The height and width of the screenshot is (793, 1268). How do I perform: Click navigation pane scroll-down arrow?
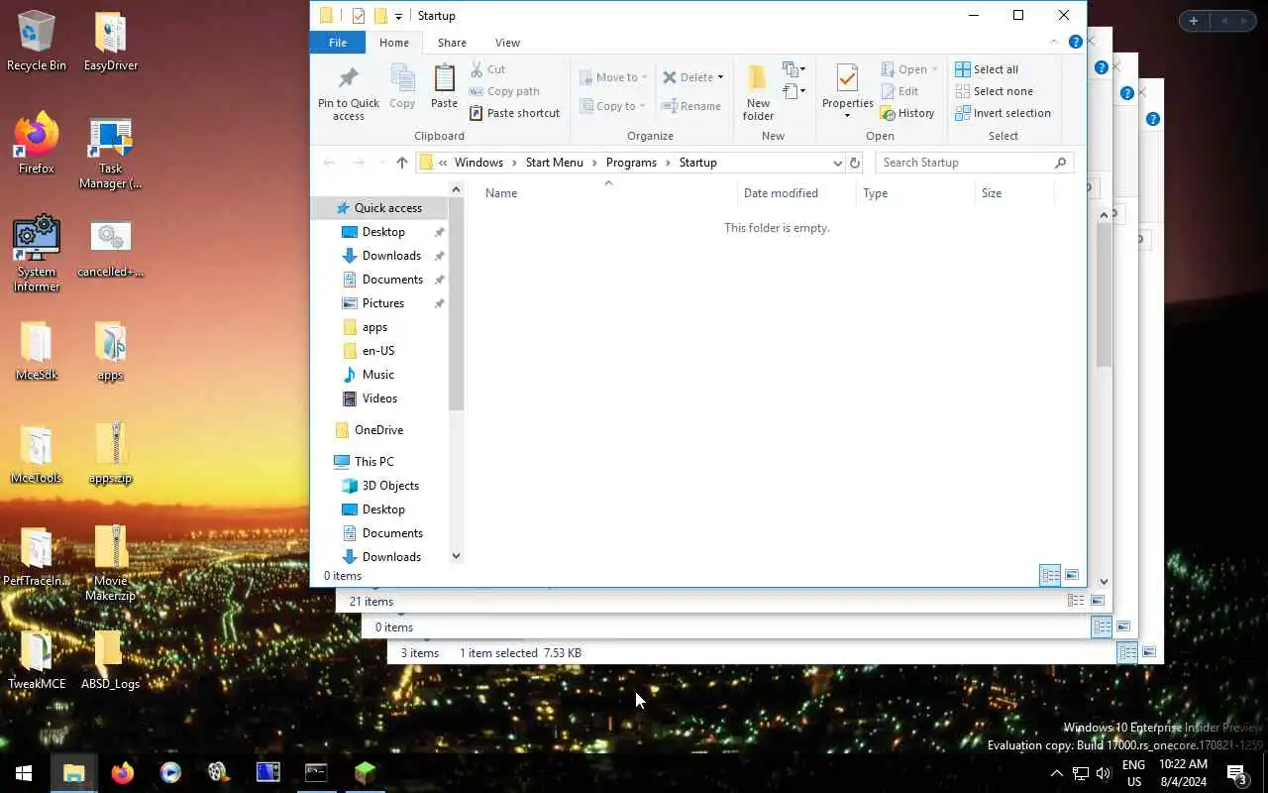(456, 556)
